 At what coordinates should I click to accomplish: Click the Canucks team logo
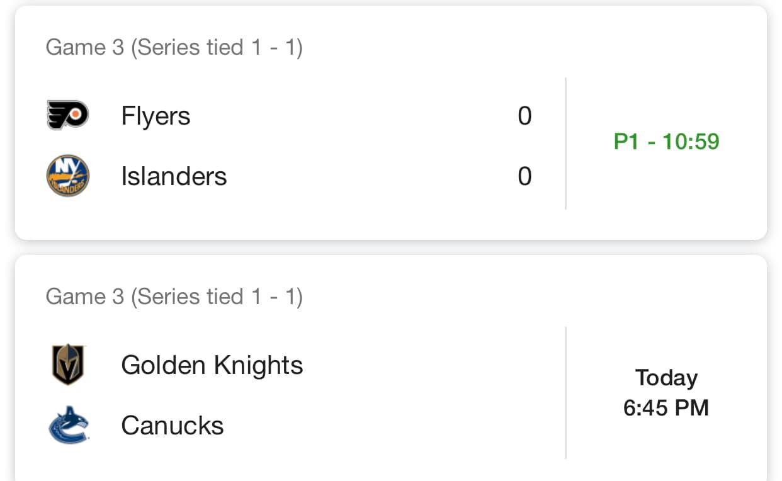pyautogui.click(x=68, y=425)
